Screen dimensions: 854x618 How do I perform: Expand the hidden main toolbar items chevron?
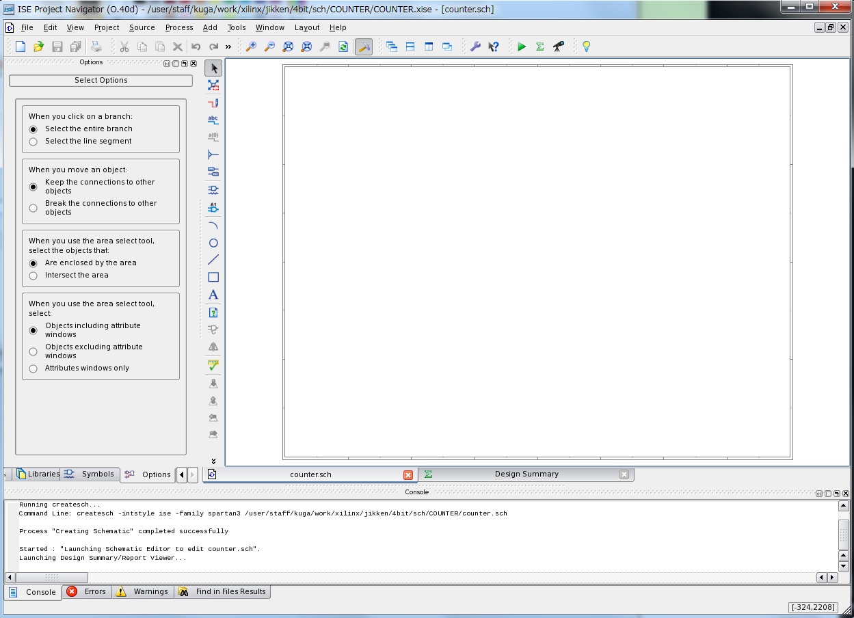[x=228, y=46]
